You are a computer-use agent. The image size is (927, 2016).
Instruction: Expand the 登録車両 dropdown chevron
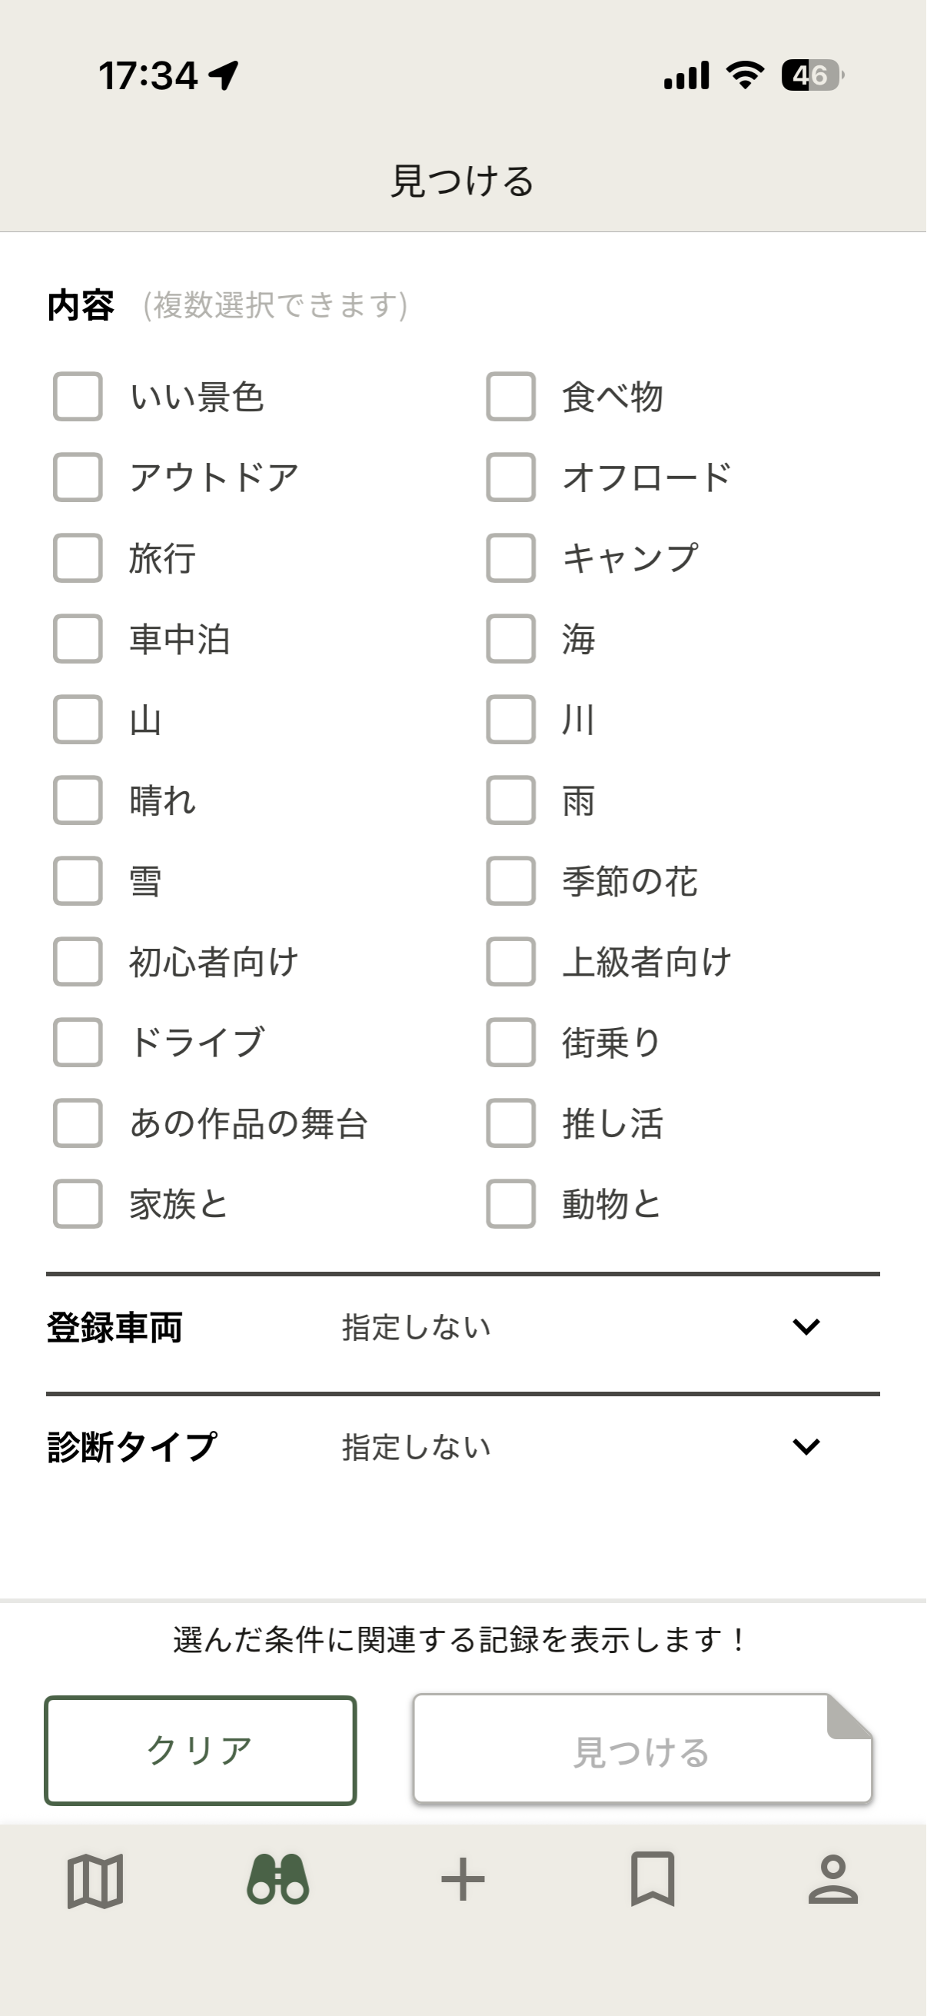[806, 1326]
